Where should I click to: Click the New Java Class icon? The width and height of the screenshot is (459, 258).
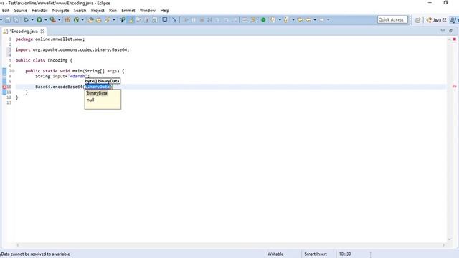[77, 20]
